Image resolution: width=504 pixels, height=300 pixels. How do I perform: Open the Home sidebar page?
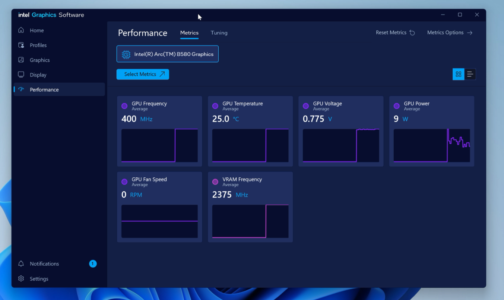pos(37,31)
